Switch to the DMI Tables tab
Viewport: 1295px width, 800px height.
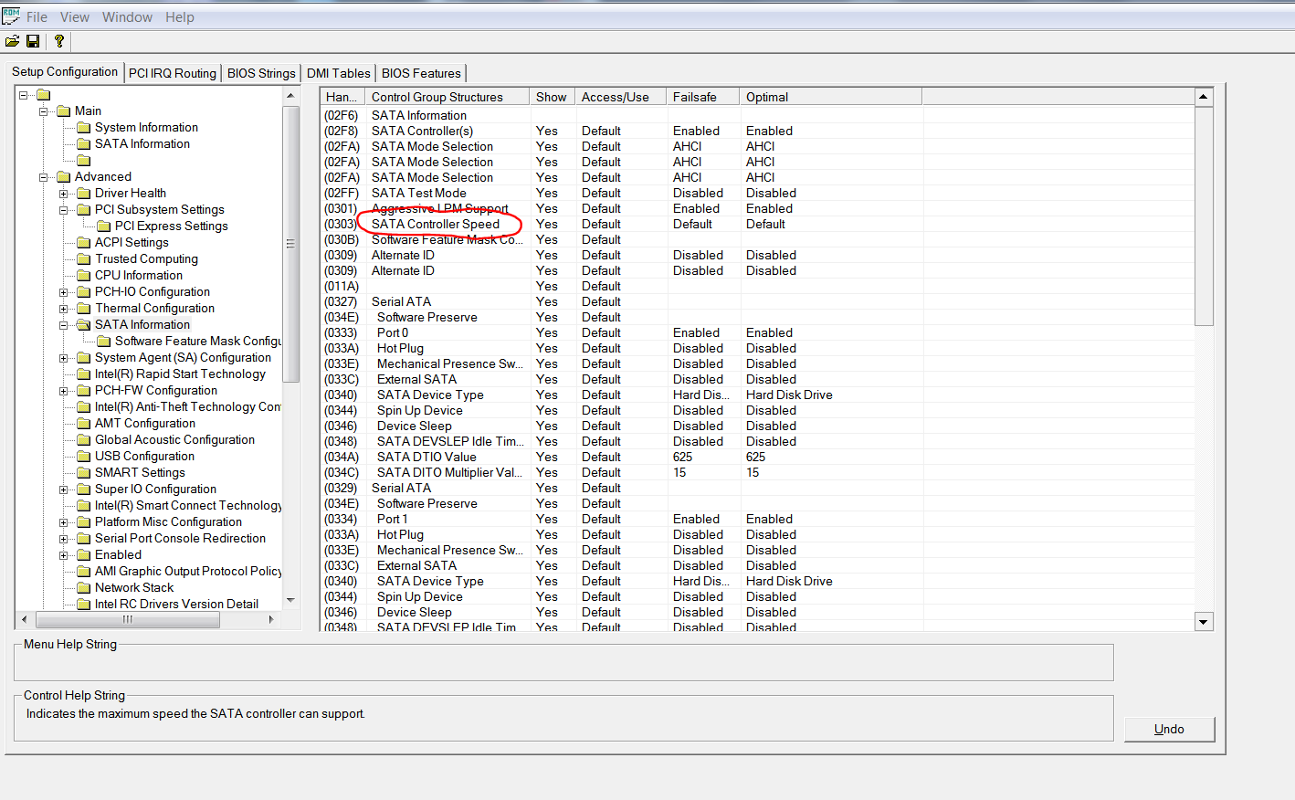(339, 73)
